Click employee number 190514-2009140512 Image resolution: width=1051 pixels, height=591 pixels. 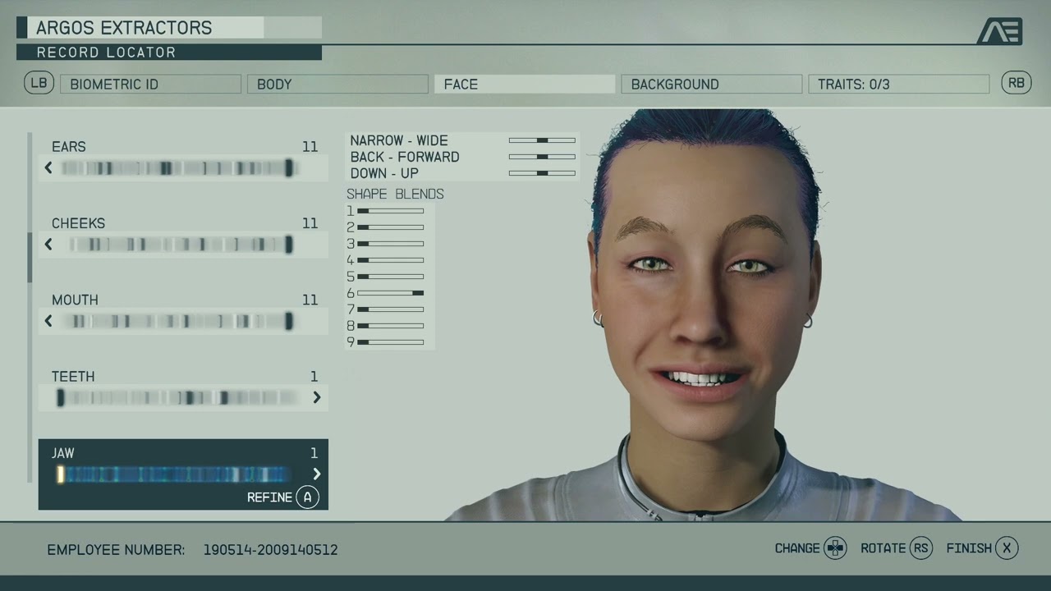pyautogui.click(x=271, y=550)
